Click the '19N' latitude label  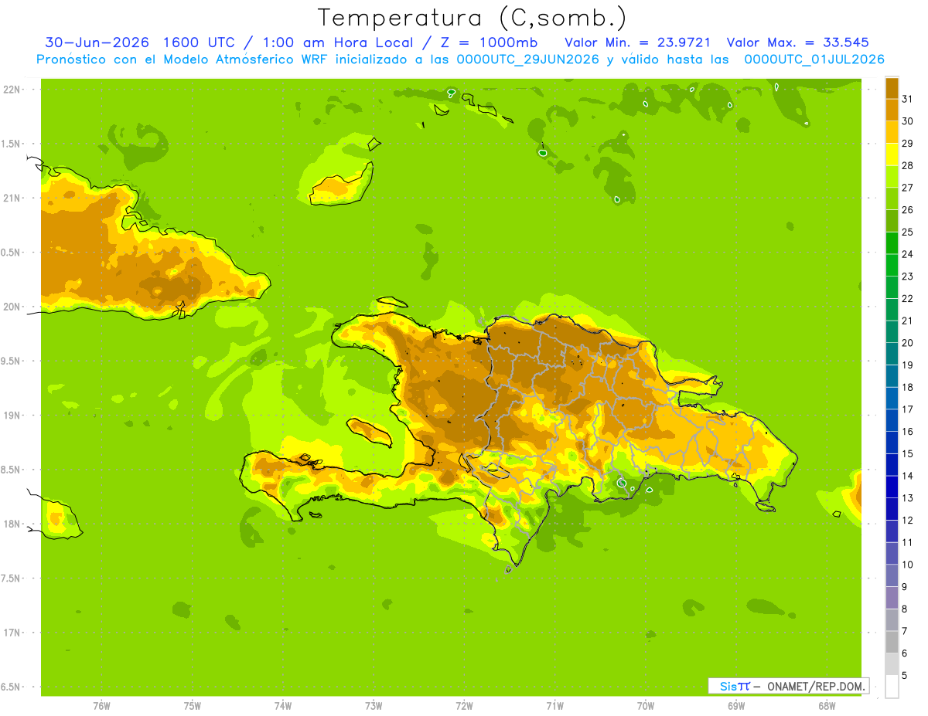tap(12, 416)
